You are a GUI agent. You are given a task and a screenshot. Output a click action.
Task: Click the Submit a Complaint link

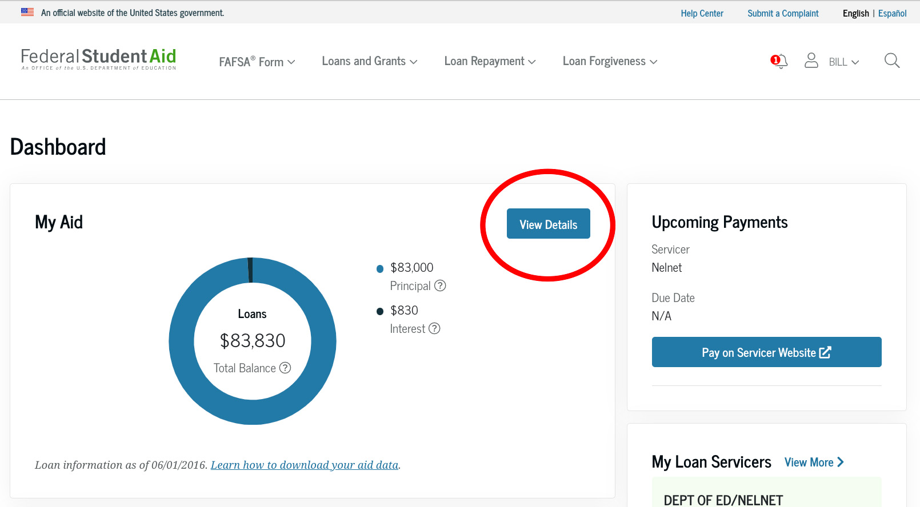pyautogui.click(x=783, y=13)
